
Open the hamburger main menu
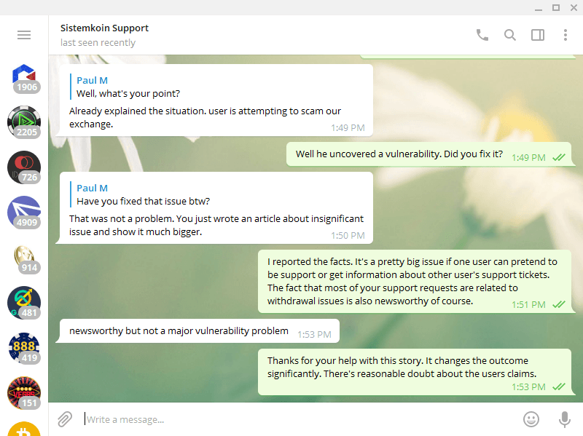24,35
